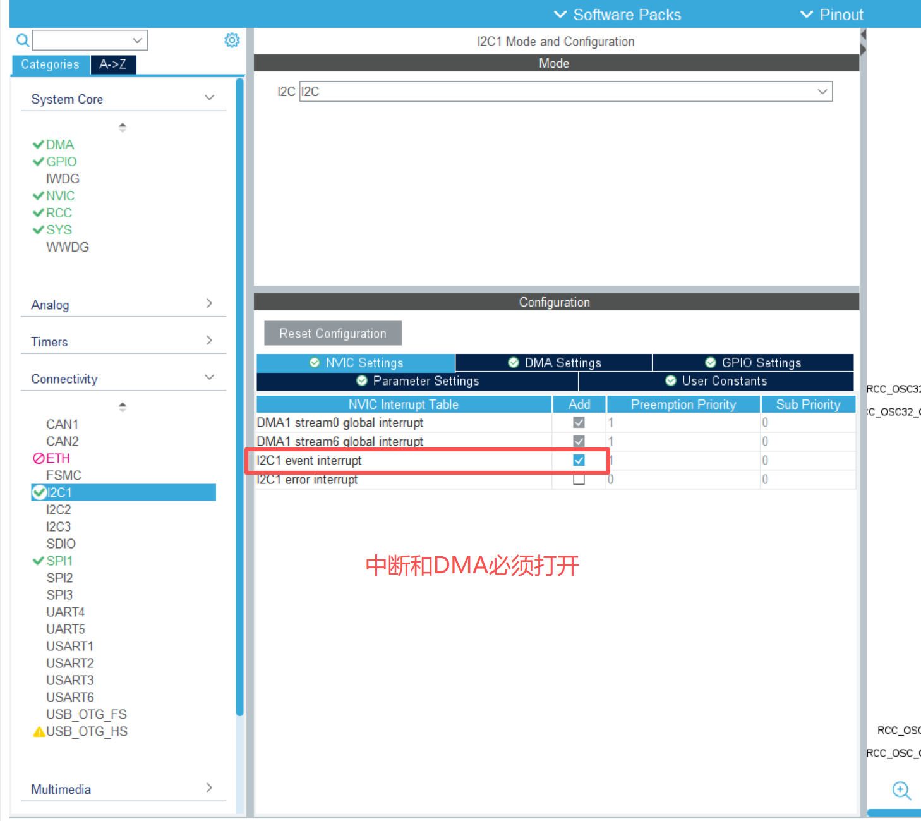Image resolution: width=921 pixels, height=821 pixels.
Task: Select UART4 peripheral
Action: 65,612
